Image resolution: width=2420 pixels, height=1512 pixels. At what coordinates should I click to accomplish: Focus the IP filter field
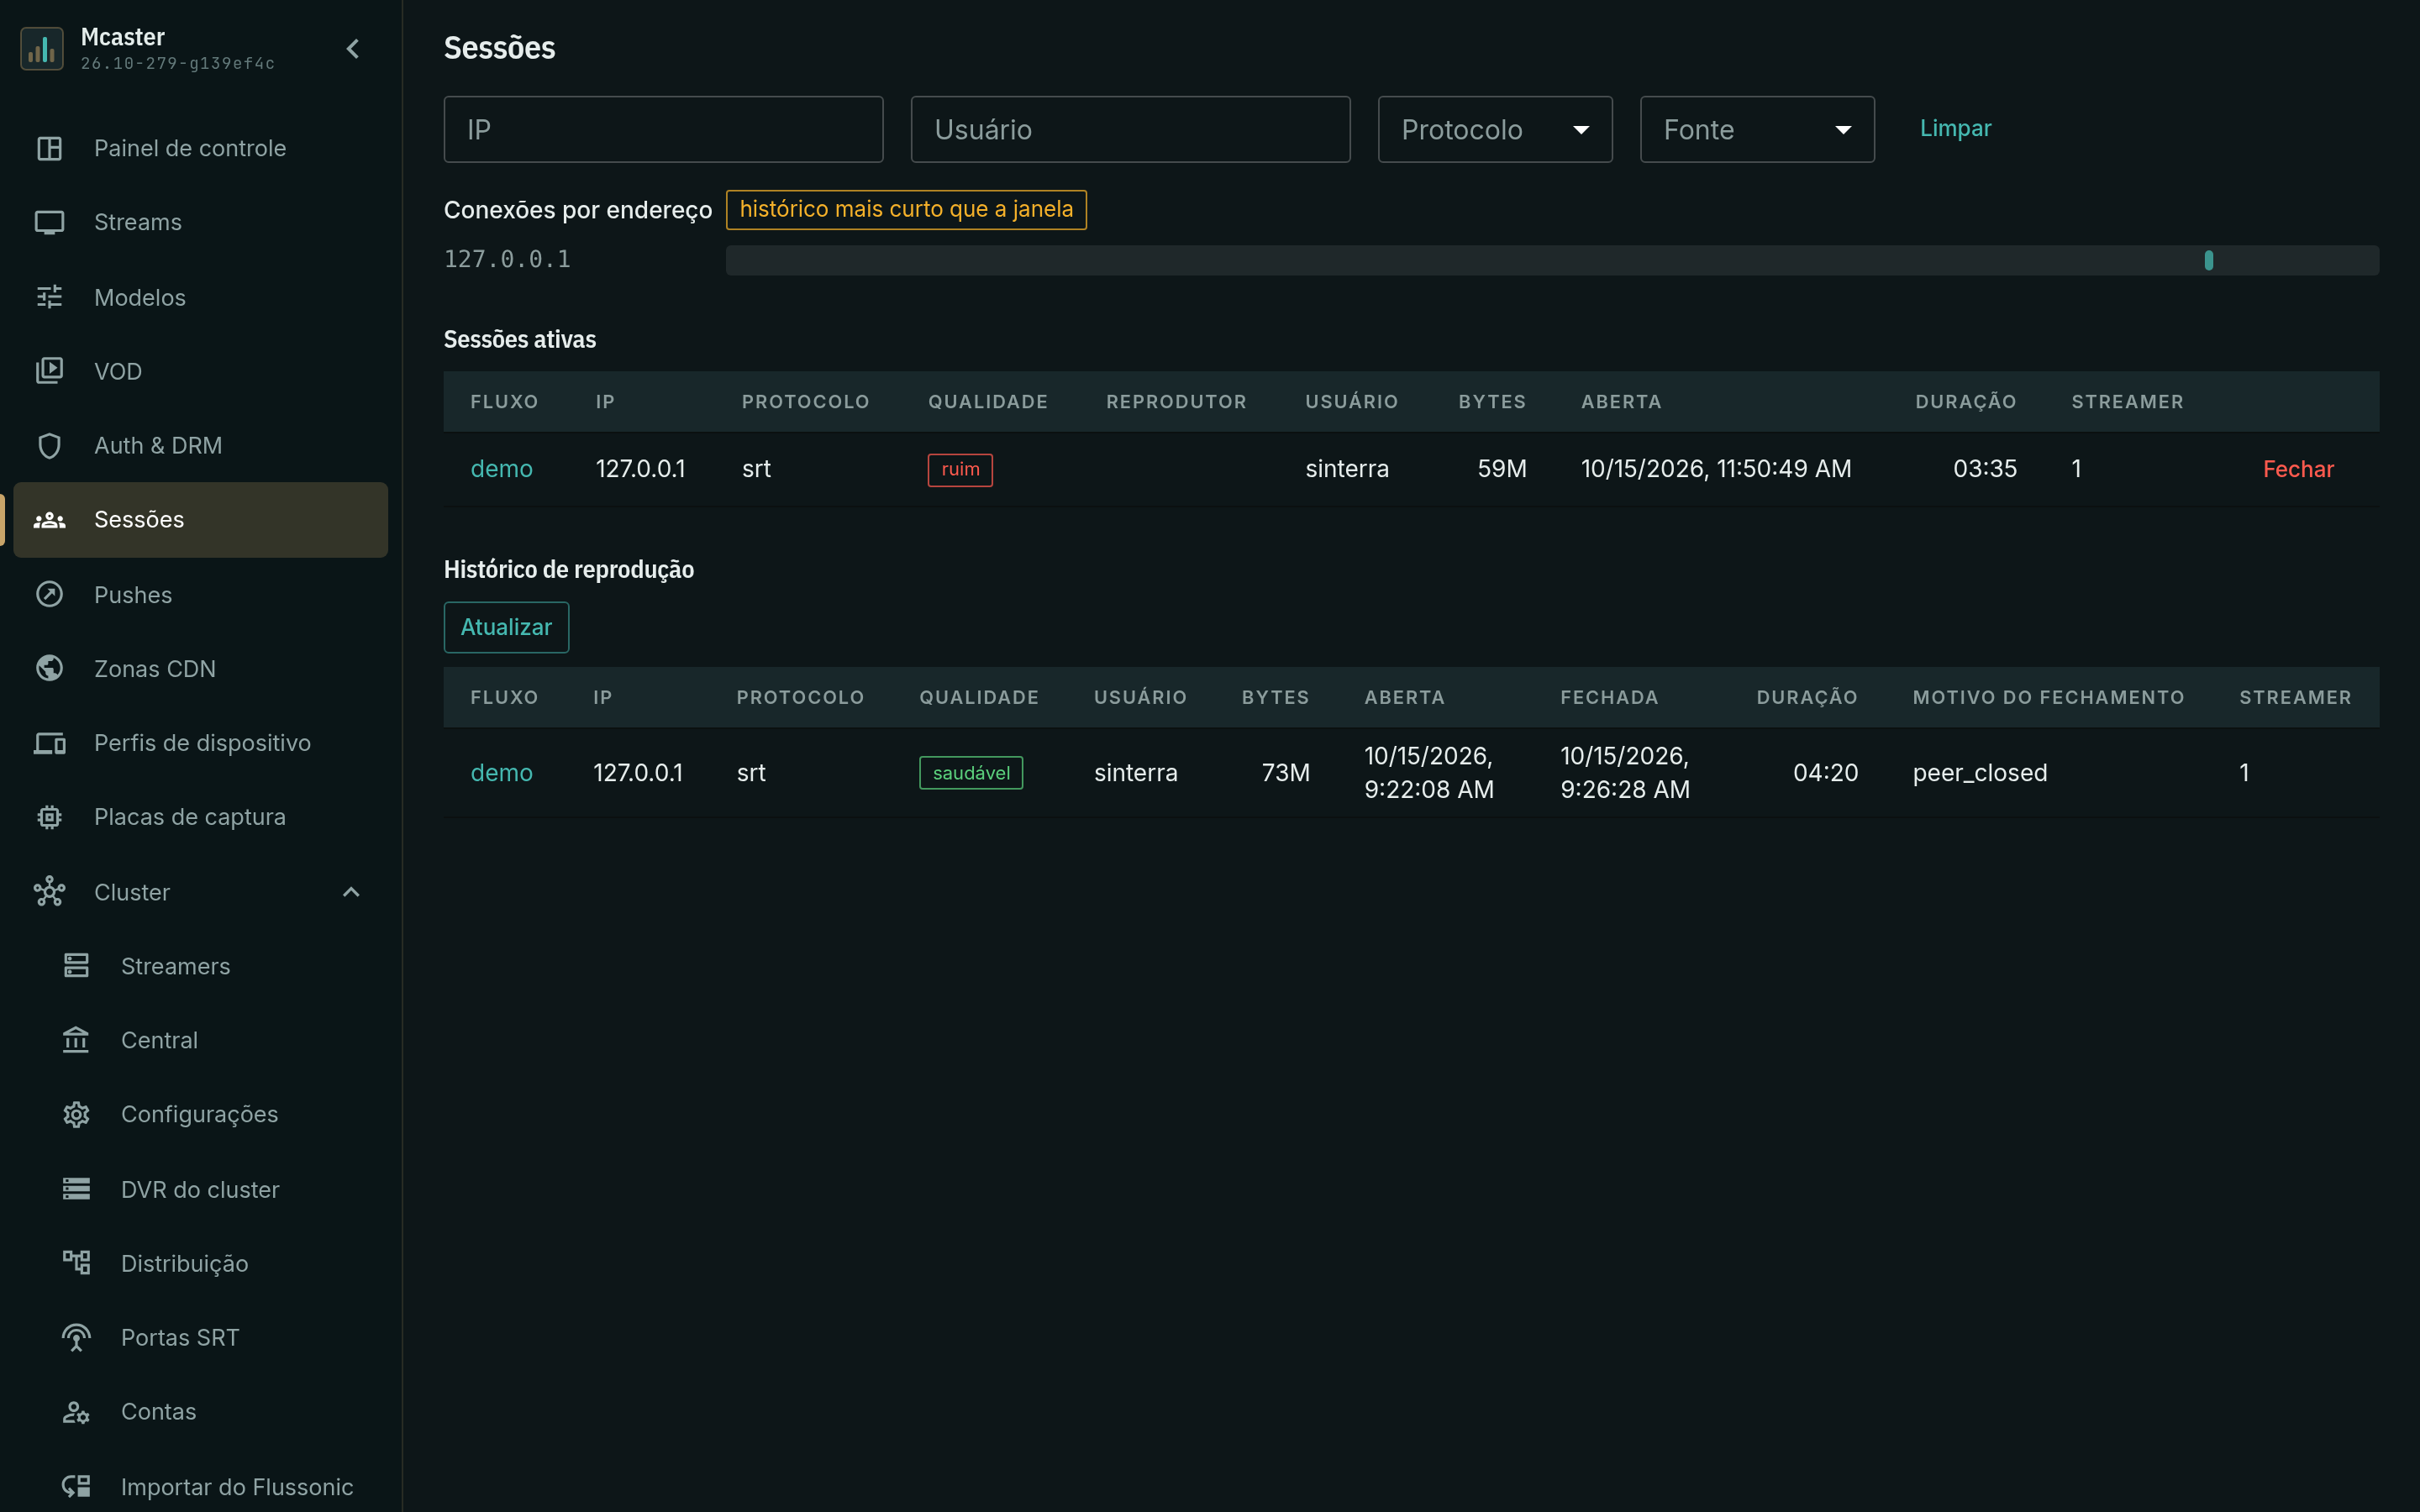coord(663,129)
